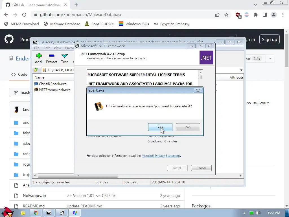Open the File menu in 7-Zip
289x217 pixels.
37,48
